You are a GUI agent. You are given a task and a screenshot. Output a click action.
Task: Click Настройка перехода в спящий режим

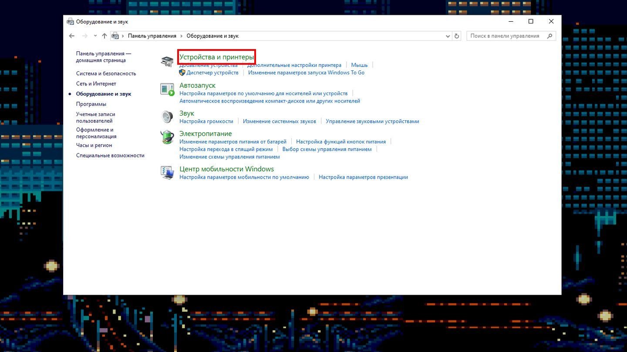(x=226, y=149)
